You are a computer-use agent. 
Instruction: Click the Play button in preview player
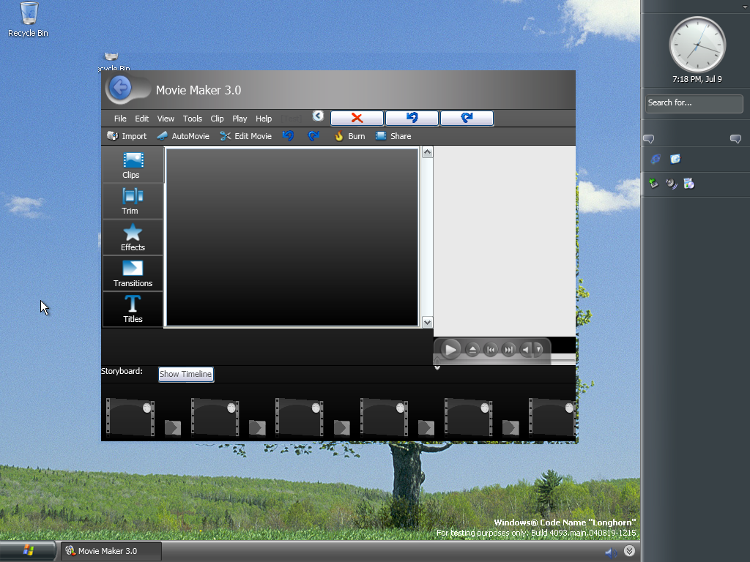tap(450, 350)
